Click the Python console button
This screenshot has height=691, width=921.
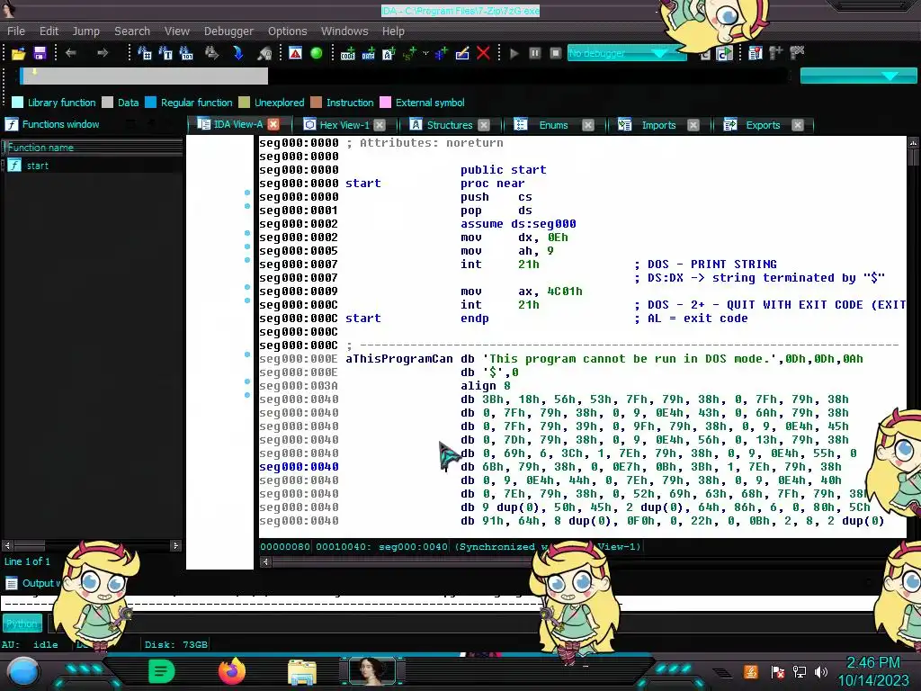coord(22,624)
